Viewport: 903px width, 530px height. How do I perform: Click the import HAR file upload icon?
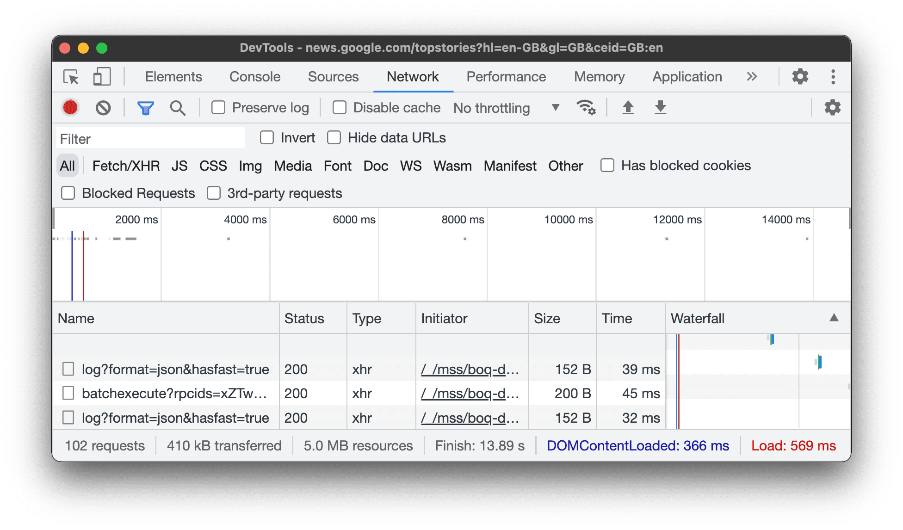coord(629,107)
